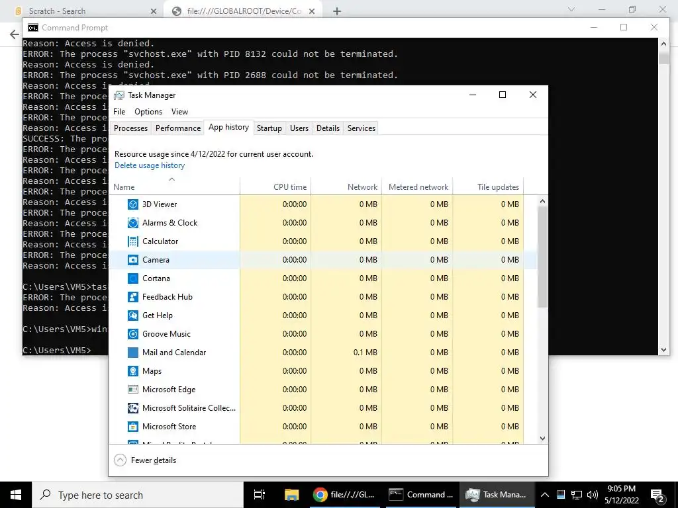Click the Cortana app icon
The image size is (678, 508).
coord(132,278)
